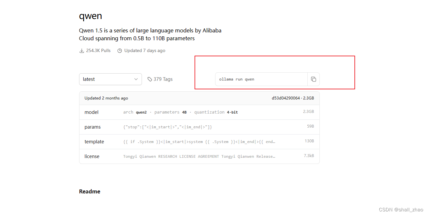This screenshot has height=215, width=428.
Task: Click the d53d04290064 · 2.3GB digest text
Action: (x=293, y=98)
